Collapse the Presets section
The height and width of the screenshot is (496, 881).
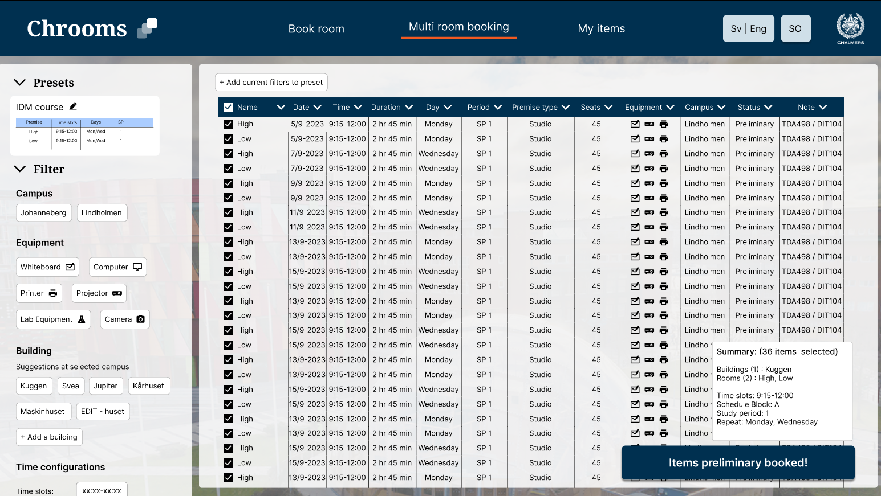point(20,83)
